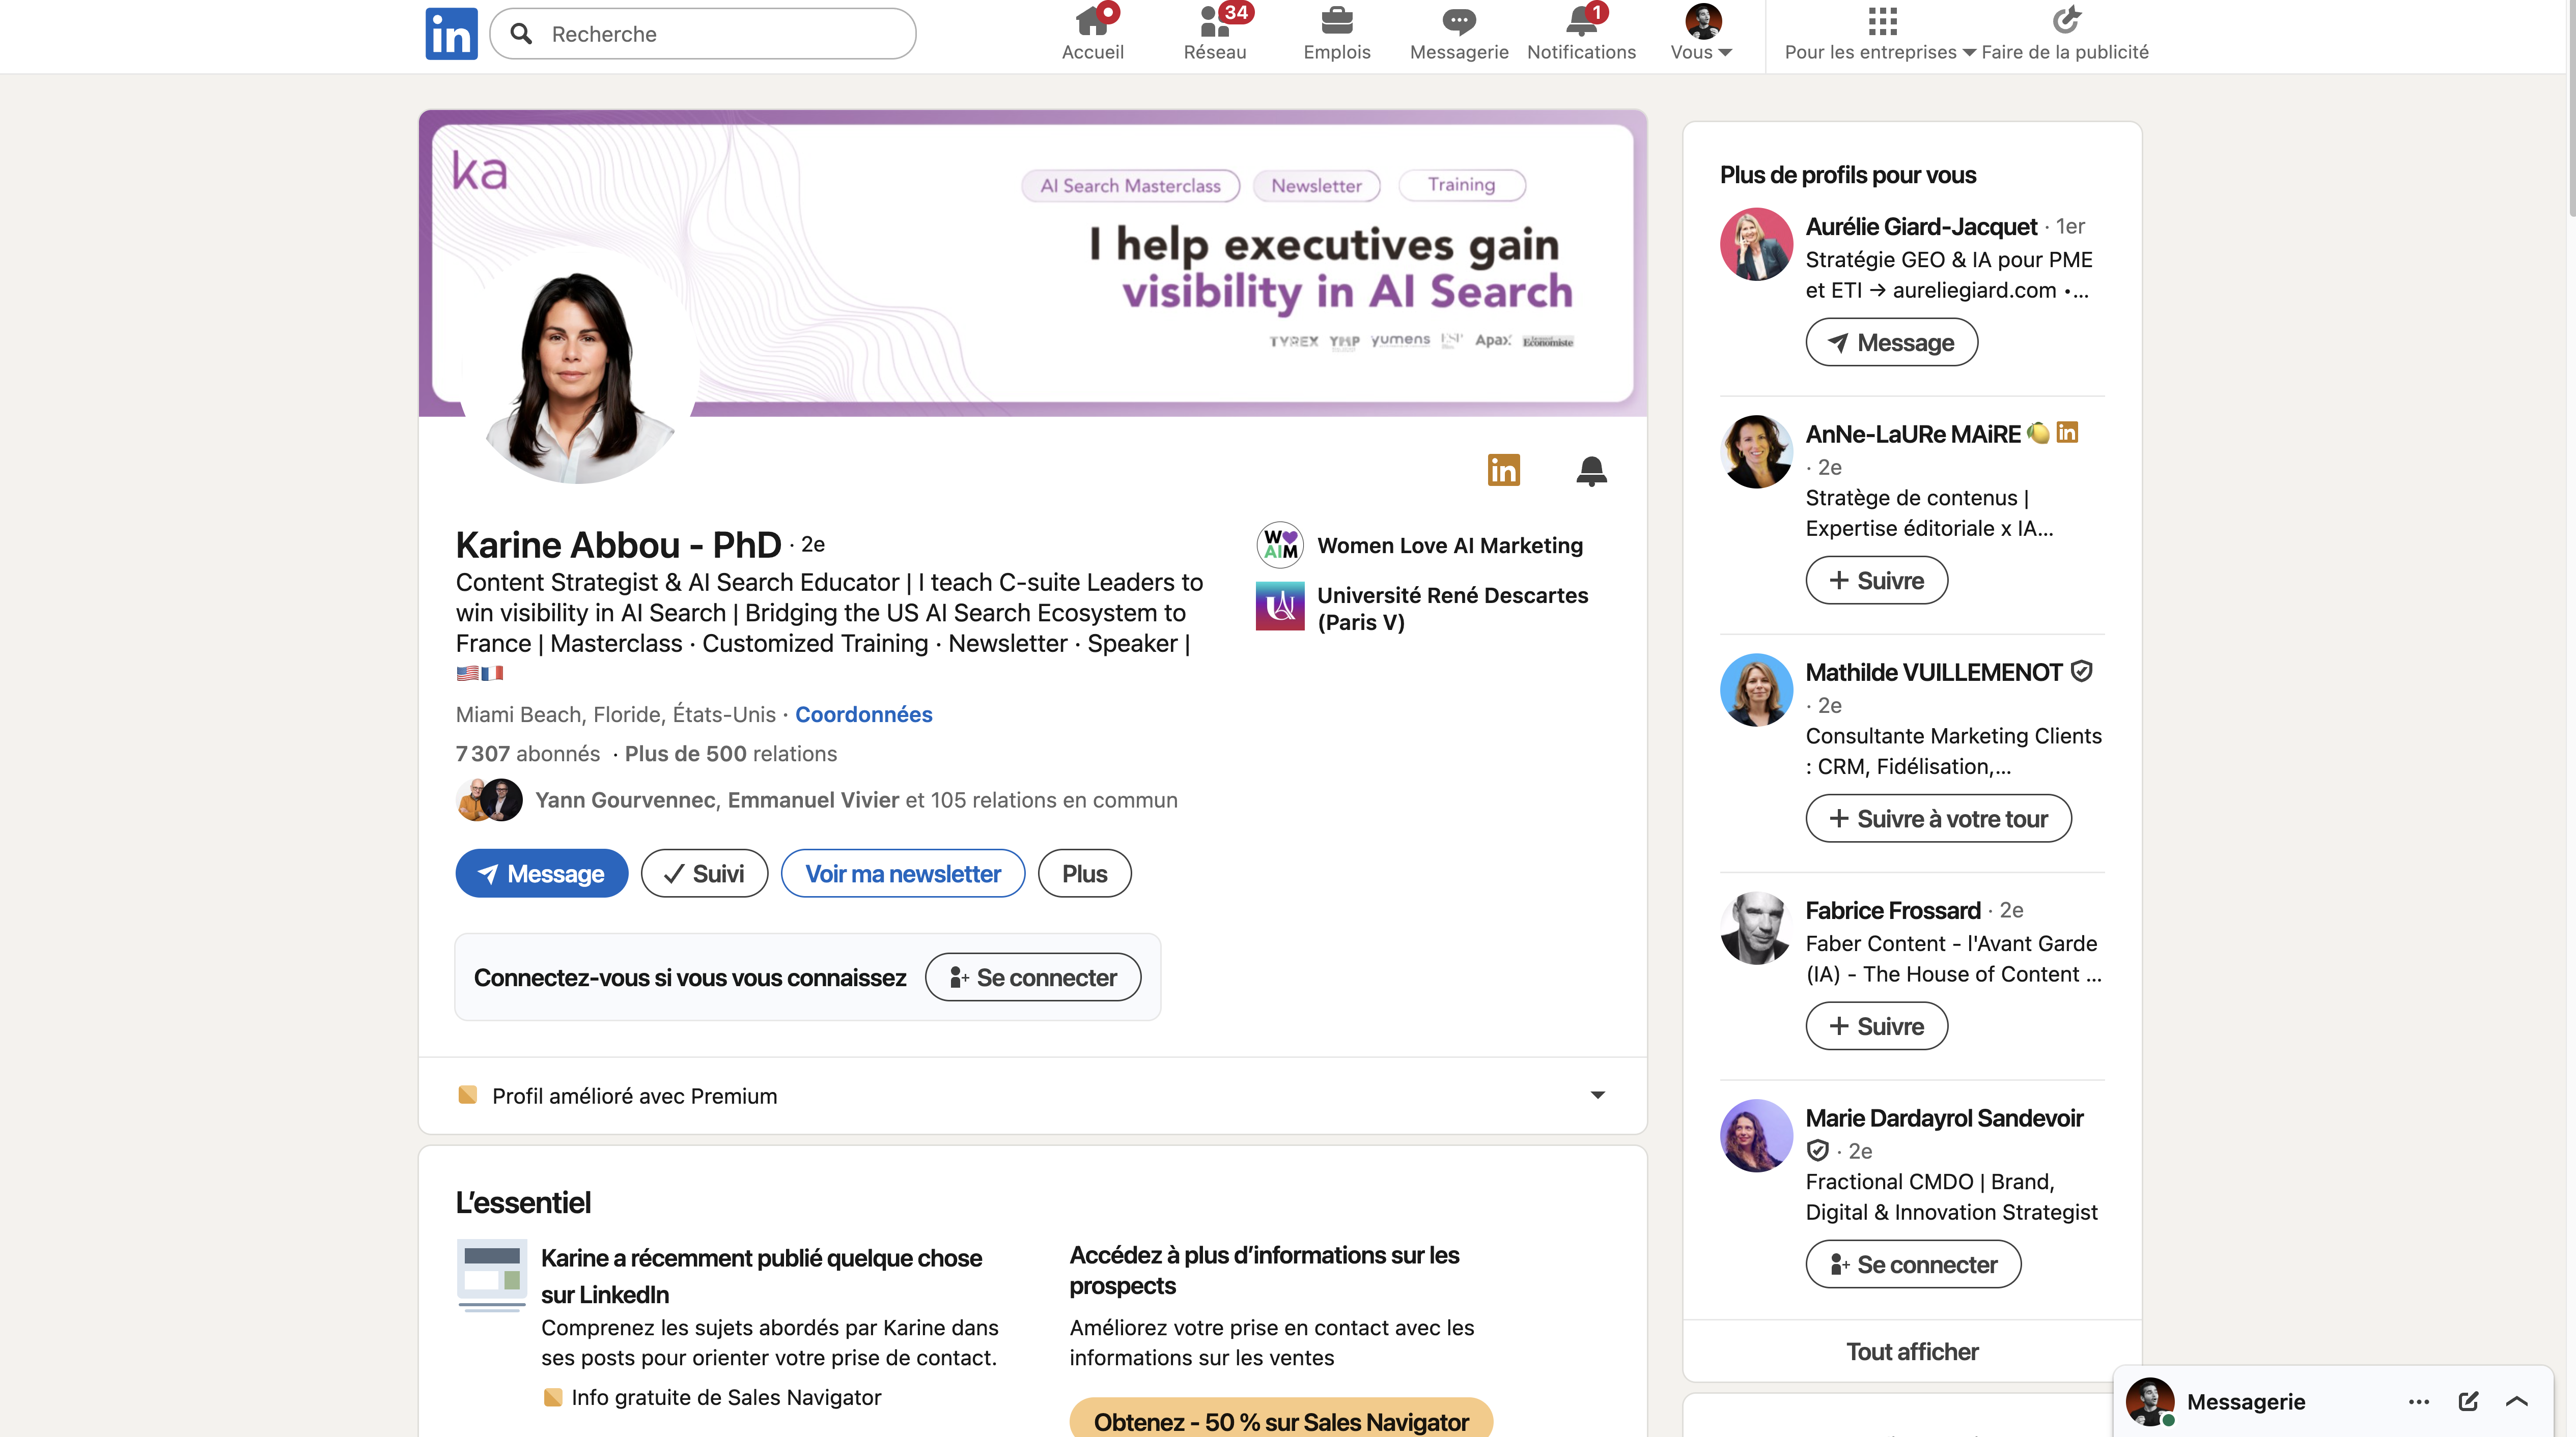2576x1437 pixels.
Task: Message Aurélie Giard-Jacquet
Action: point(1891,342)
